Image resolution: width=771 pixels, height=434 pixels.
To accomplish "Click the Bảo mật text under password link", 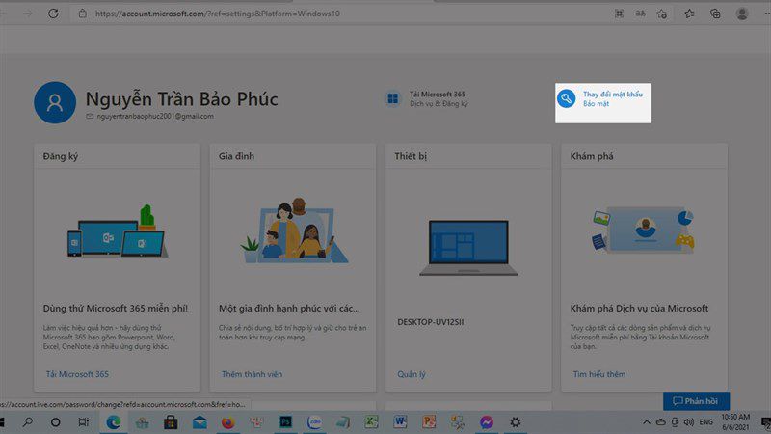I will (596, 104).
